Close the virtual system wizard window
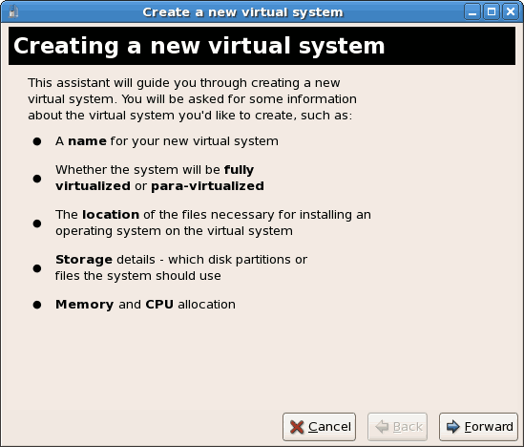The width and height of the screenshot is (524, 447). [511, 12]
